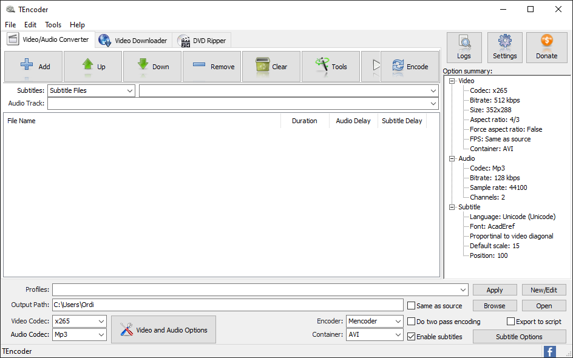The width and height of the screenshot is (573, 358).
Task: Open the Logs viewer
Action: pyautogui.click(x=464, y=47)
